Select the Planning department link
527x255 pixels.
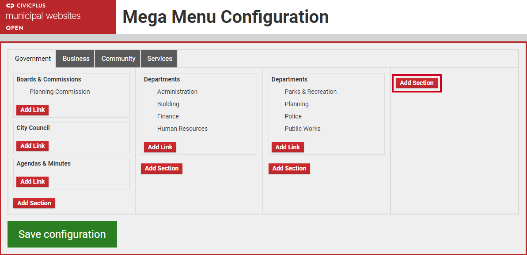coord(296,104)
